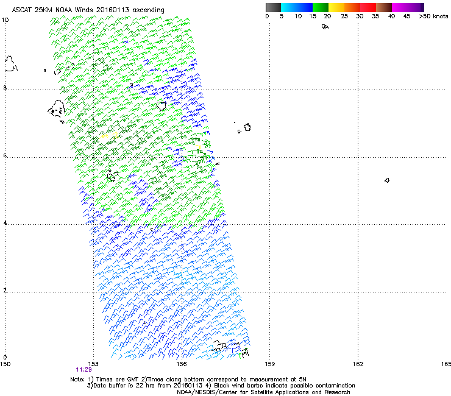Click the '8' latitude axis label
The width and height of the screenshot is (451, 396).
coord(5,88)
